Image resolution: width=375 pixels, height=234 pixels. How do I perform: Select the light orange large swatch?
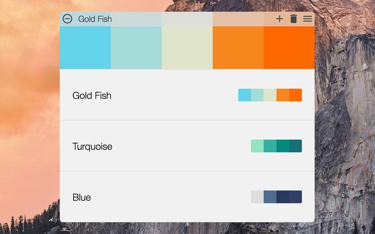(238, 48)
